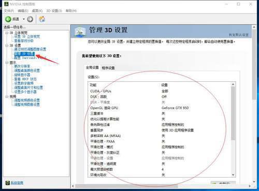
Task: Open 查看 HDCP 状态 task
Action: click(25, 79)
